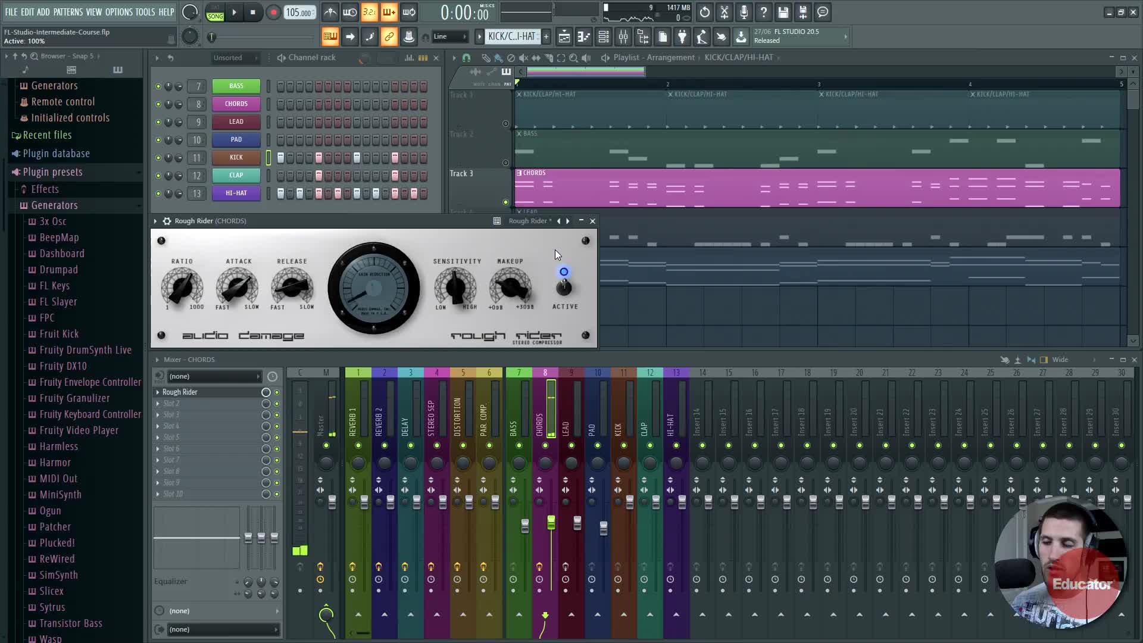Open the Line snap dropdown
Viewport: 1143px width, 643px height.
(x=450, y=36)
